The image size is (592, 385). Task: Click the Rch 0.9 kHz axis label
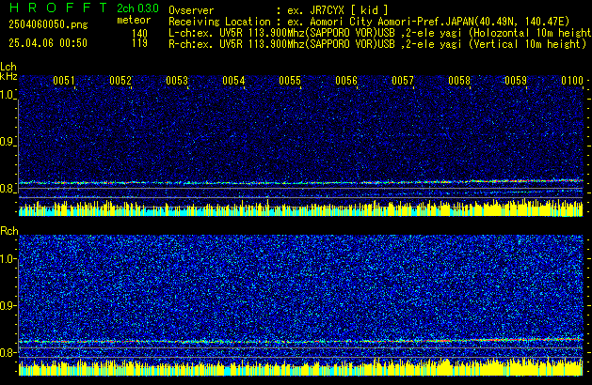tap(8, 305)
